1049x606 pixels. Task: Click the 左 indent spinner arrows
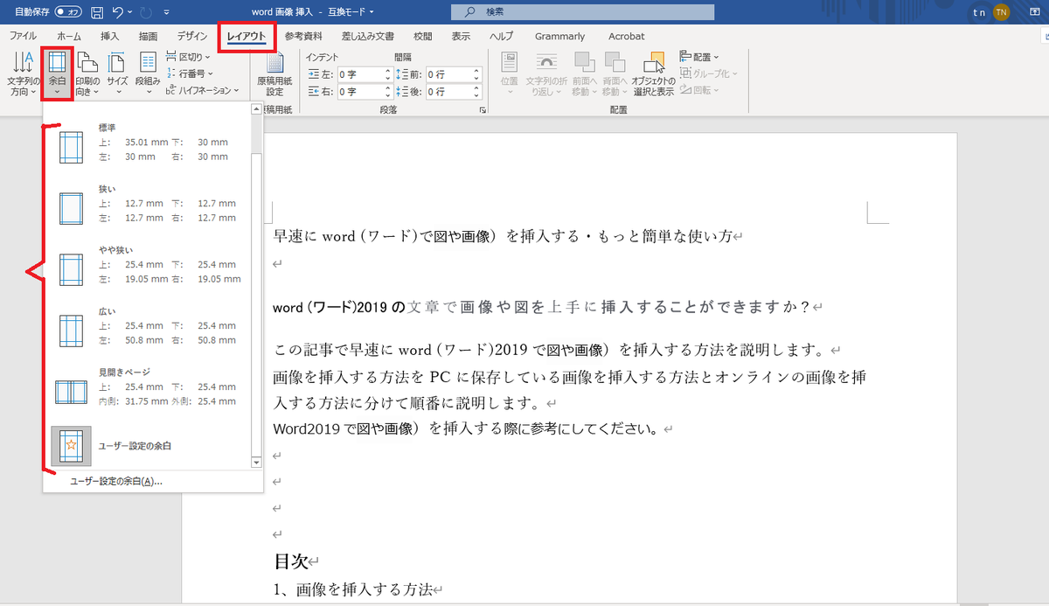coord(387,74)
